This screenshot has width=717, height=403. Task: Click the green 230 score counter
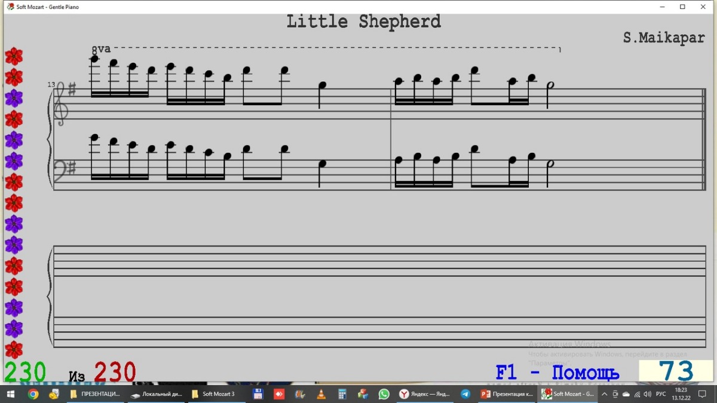coord(25,372)
